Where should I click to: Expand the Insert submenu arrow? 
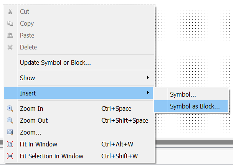148,93
